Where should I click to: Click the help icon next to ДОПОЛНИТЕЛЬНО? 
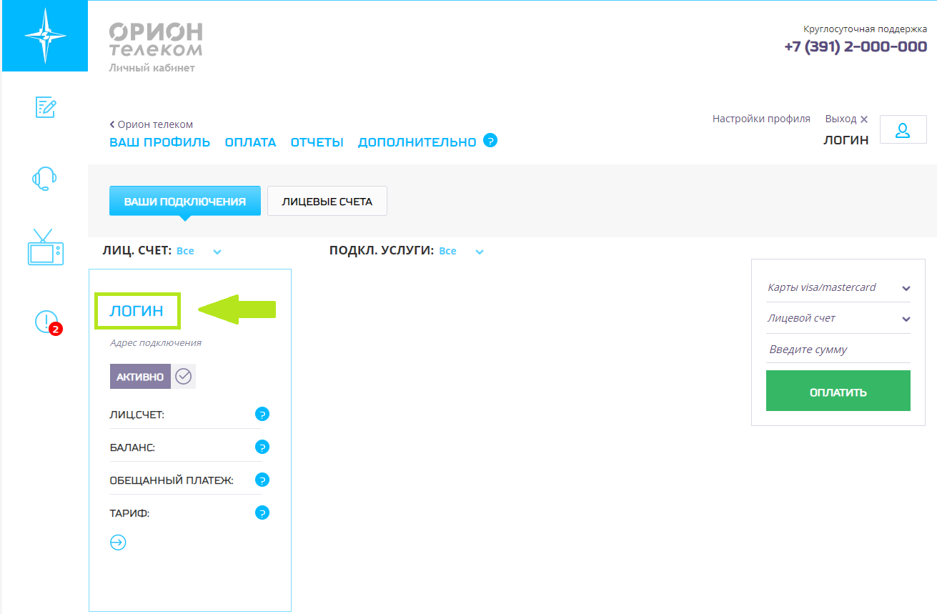[x=490, y=140]
